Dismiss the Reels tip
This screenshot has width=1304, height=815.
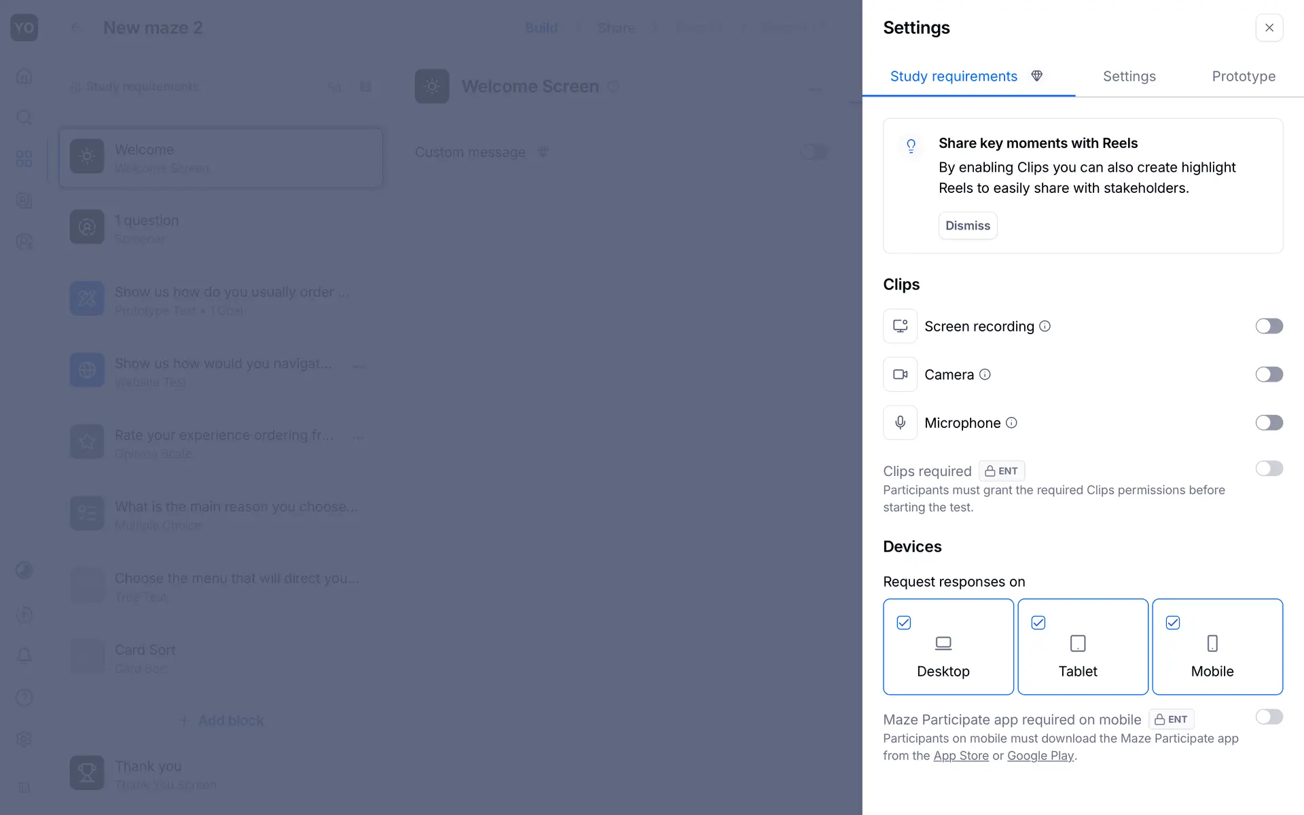(967, 225)
